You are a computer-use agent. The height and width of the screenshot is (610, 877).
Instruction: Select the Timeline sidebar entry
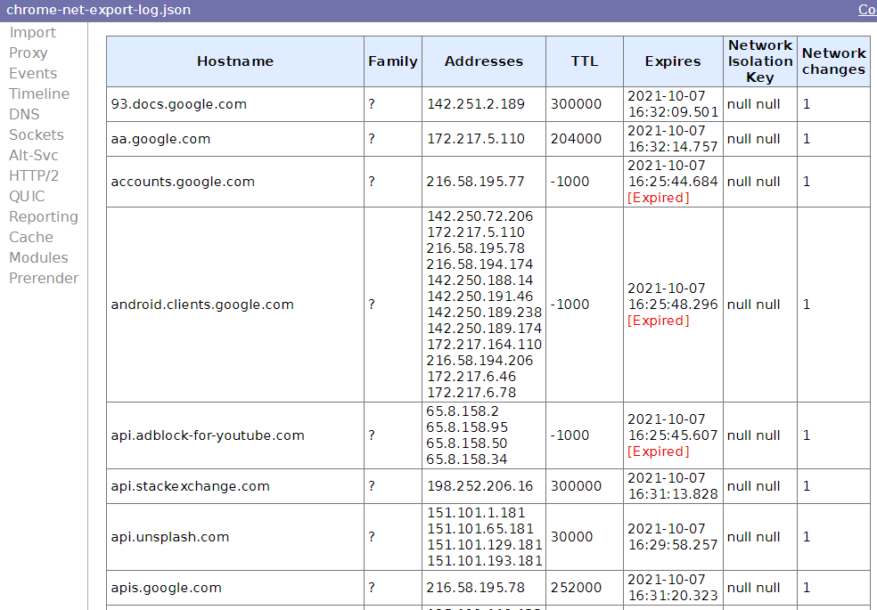38,94
